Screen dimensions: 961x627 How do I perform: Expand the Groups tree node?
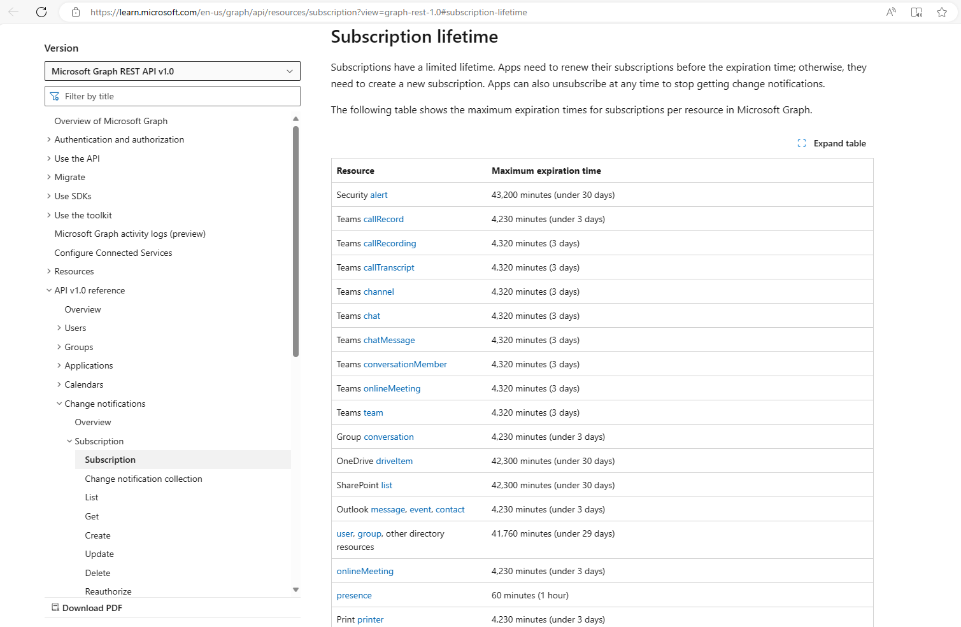pos(59,347)
